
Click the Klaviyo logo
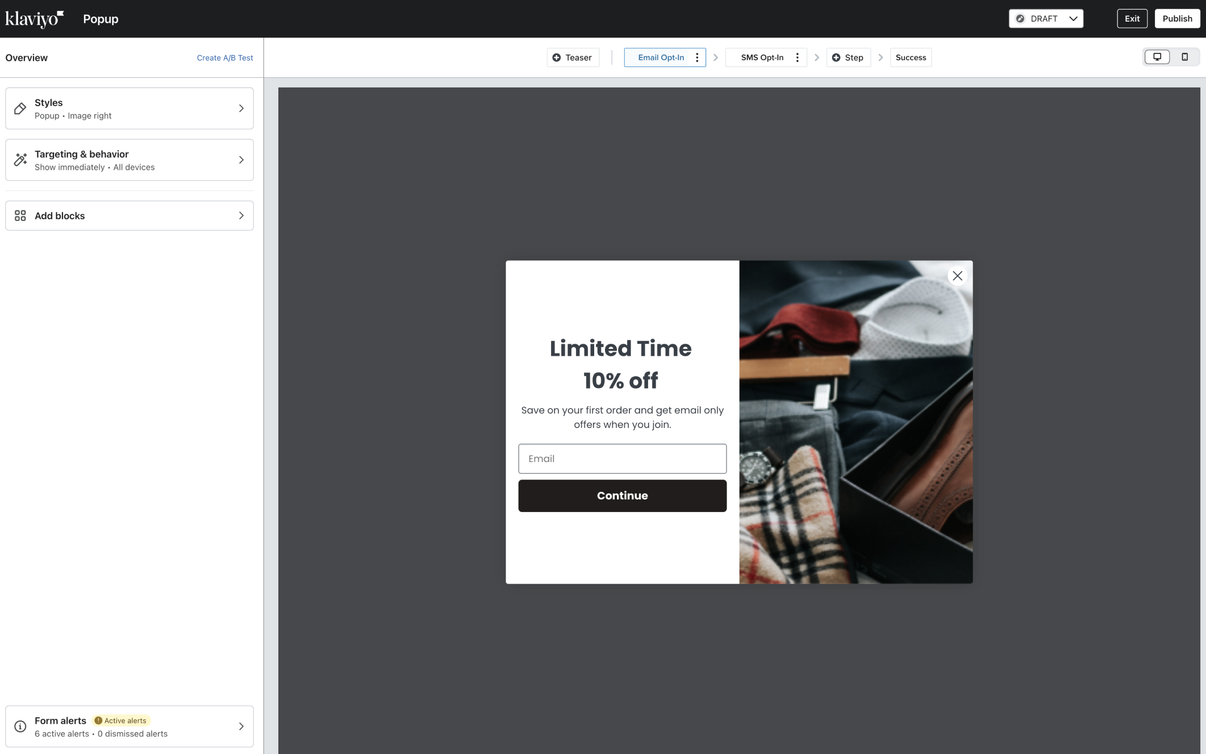click(x=34, y=19)
